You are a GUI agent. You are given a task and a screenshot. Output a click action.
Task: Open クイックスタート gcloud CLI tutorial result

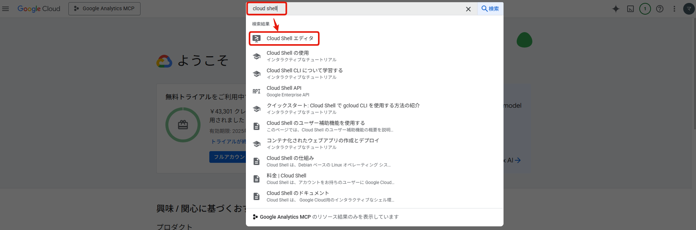point(375,108)
